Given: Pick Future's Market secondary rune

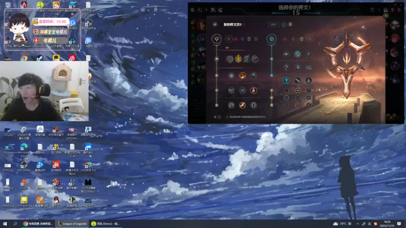Looking at the screenshot, I should click(x=286, y=67).
